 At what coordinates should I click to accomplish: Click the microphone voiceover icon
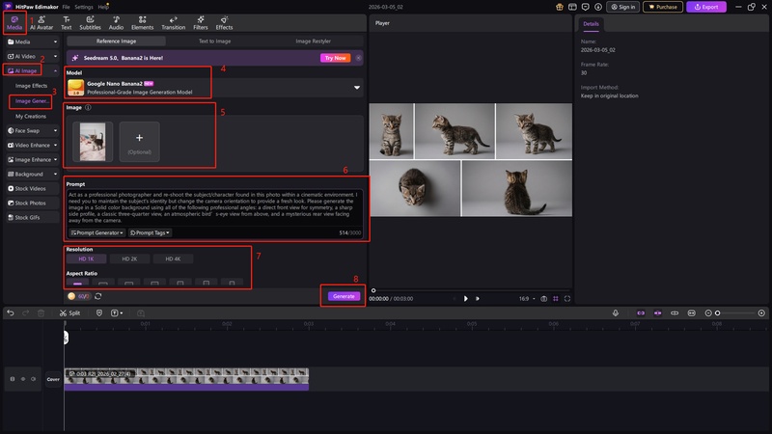tap(617, 312)
